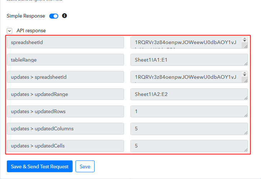Click scroll stepper in updates > spreadsheetId box

[x=244, y=74]
